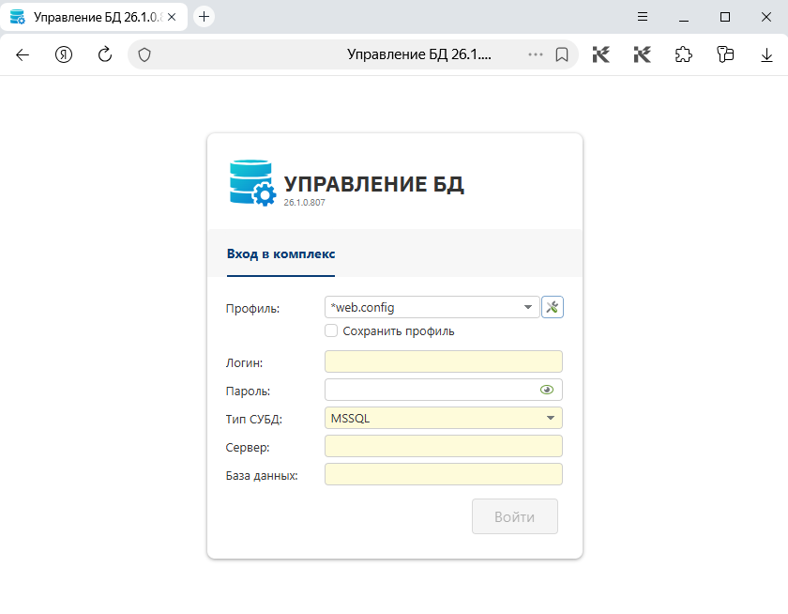
Task: Switch to Вход в комплекс tab
Action: 280,253
